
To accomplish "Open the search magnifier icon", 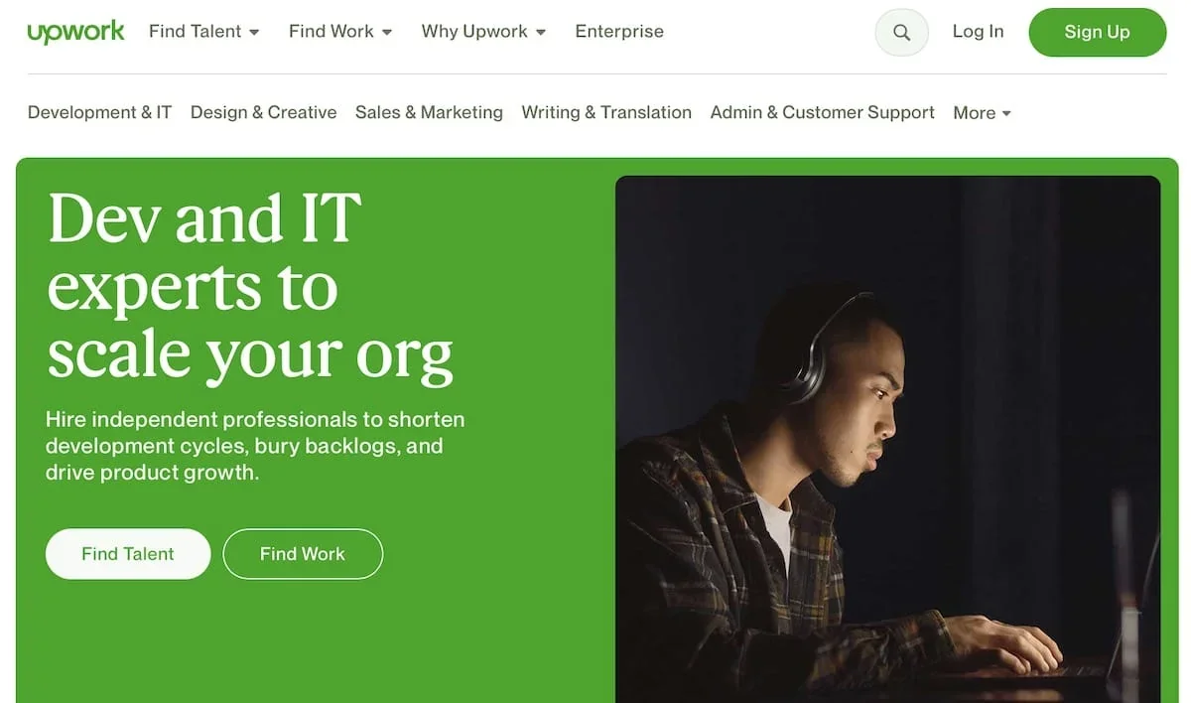I will pos(901,32).
